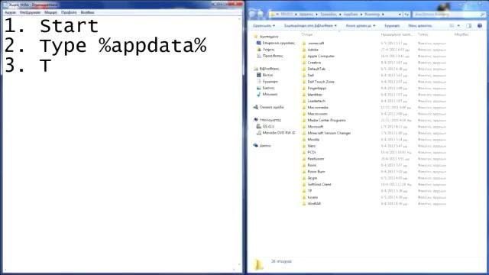Select the 'PCDr' folder name
Viewport: 489px width, 275px height.
pyautogui.click(x=312, y=152)
